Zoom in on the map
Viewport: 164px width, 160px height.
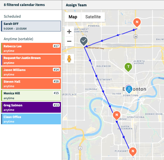[69, 31]
